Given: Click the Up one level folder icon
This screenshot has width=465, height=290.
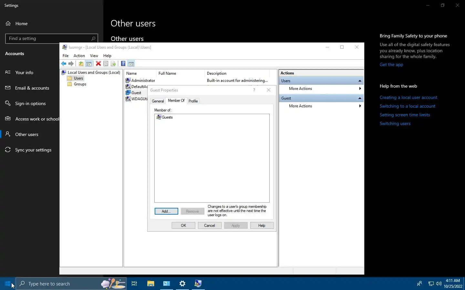Looking at the screenshot, I should [x=81, y=64].
